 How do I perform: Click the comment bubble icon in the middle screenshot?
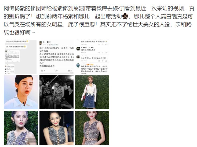point(56,71)
